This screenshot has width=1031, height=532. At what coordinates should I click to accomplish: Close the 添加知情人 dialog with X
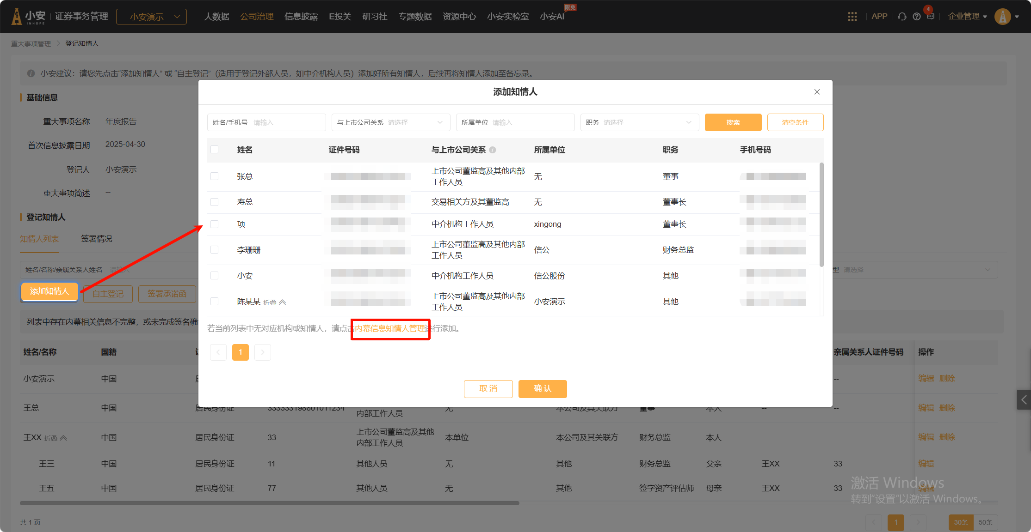[x=817, y=92]
